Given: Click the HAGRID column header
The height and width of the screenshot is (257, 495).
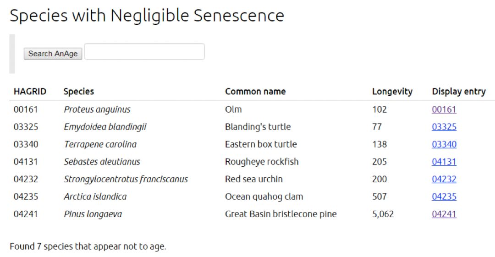Looking at the screenshot, I should pos(30,92).
